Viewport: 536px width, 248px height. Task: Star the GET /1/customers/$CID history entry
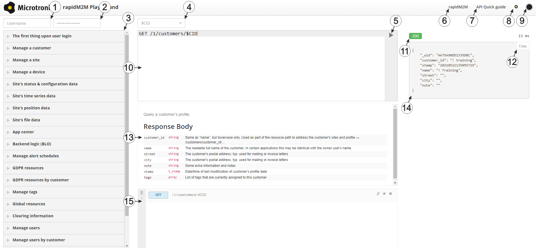(384, 194)
